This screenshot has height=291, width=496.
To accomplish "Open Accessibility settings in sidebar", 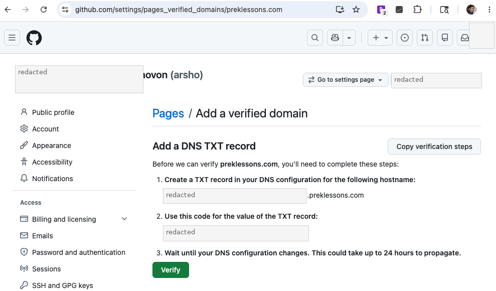I will [52, 162].
